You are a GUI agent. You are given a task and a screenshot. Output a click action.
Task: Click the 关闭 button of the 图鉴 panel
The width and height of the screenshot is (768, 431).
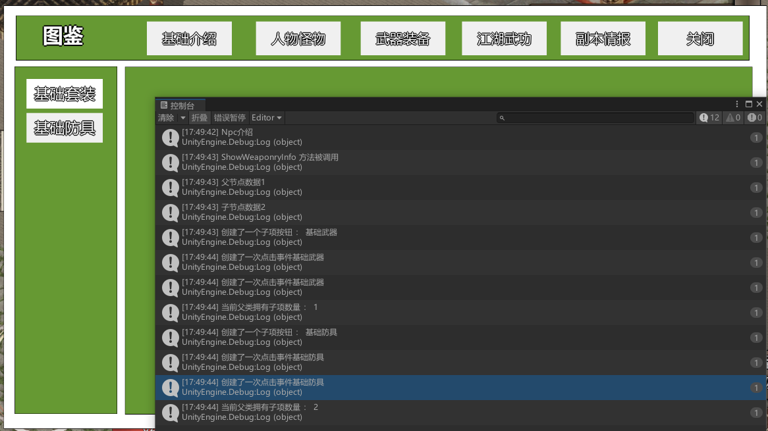700,38
